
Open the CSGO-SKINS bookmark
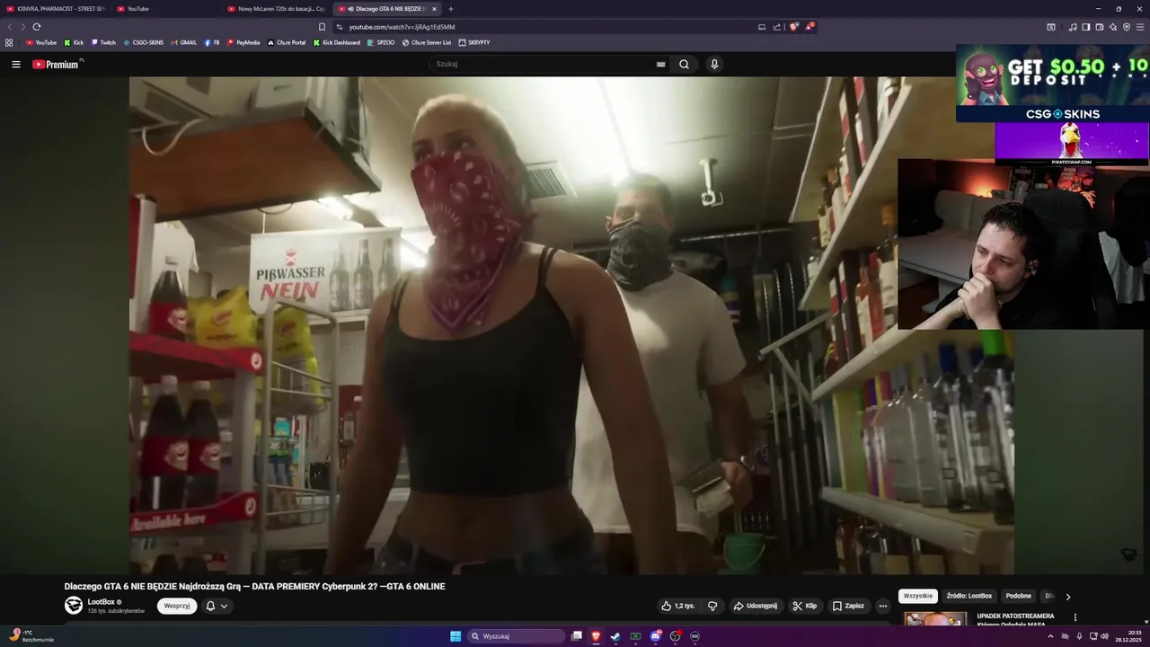pyautogui.click(x=143, y=42)
